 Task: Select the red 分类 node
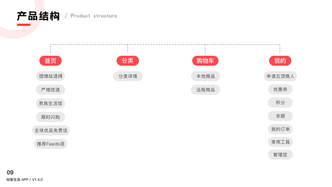[128, 61]
